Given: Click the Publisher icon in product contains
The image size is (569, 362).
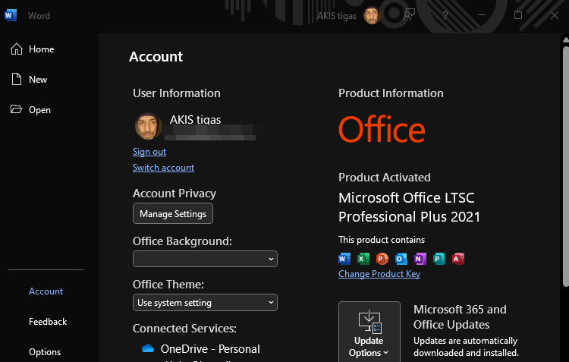Looking at the screenshot, I should 439,259.
